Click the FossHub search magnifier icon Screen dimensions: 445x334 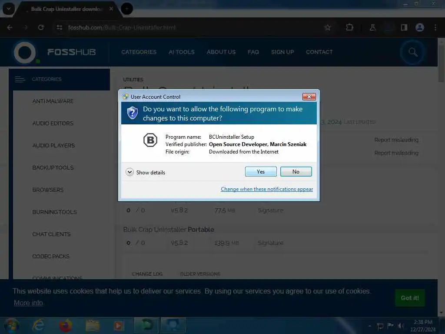[x=413, y=52]
